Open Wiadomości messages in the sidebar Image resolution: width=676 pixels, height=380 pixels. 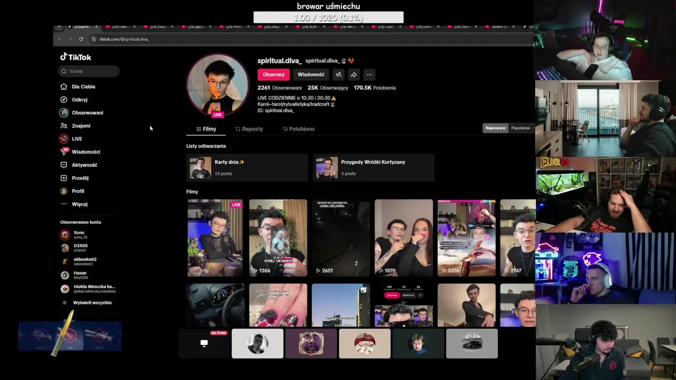coord(80,152)
